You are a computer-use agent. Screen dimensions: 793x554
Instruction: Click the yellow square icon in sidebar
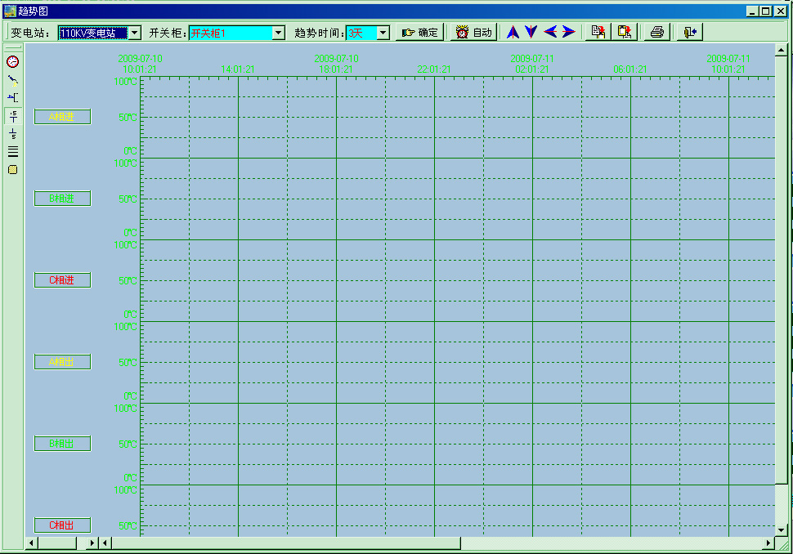tap(12, 170)
